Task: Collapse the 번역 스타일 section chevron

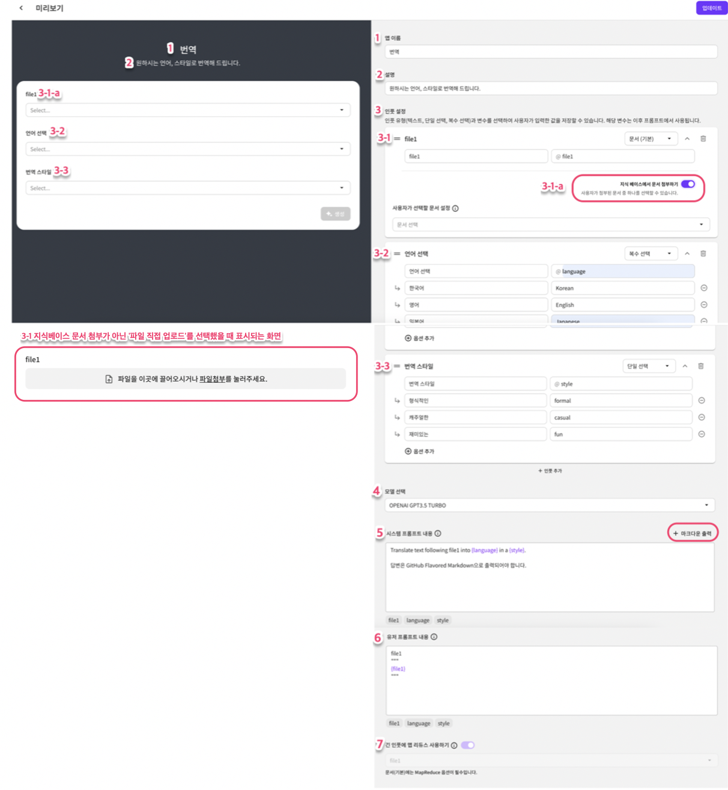Action: click(685, 366)
